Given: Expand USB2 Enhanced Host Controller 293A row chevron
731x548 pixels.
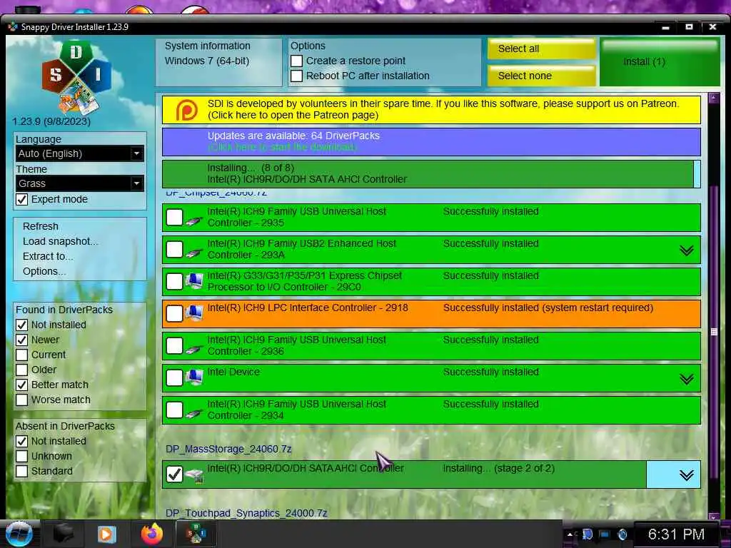Looking at the screenshot, I should pos(686,250).
